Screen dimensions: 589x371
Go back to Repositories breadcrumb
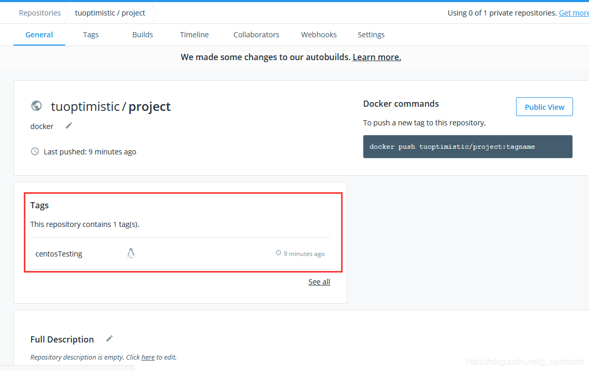point(40,13)
